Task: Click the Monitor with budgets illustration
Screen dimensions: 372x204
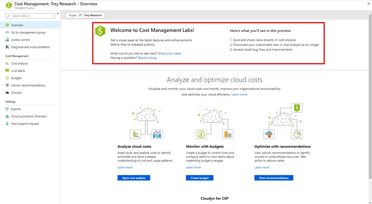Action: click(x=214, y=123)
